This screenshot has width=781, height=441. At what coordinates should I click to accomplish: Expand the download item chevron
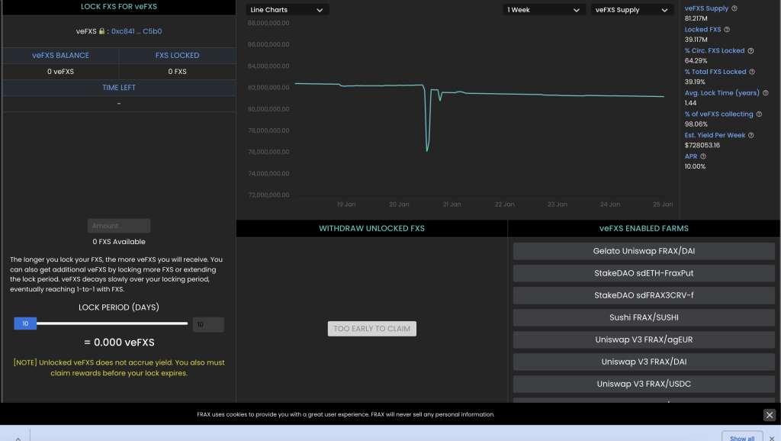point(18,439)
